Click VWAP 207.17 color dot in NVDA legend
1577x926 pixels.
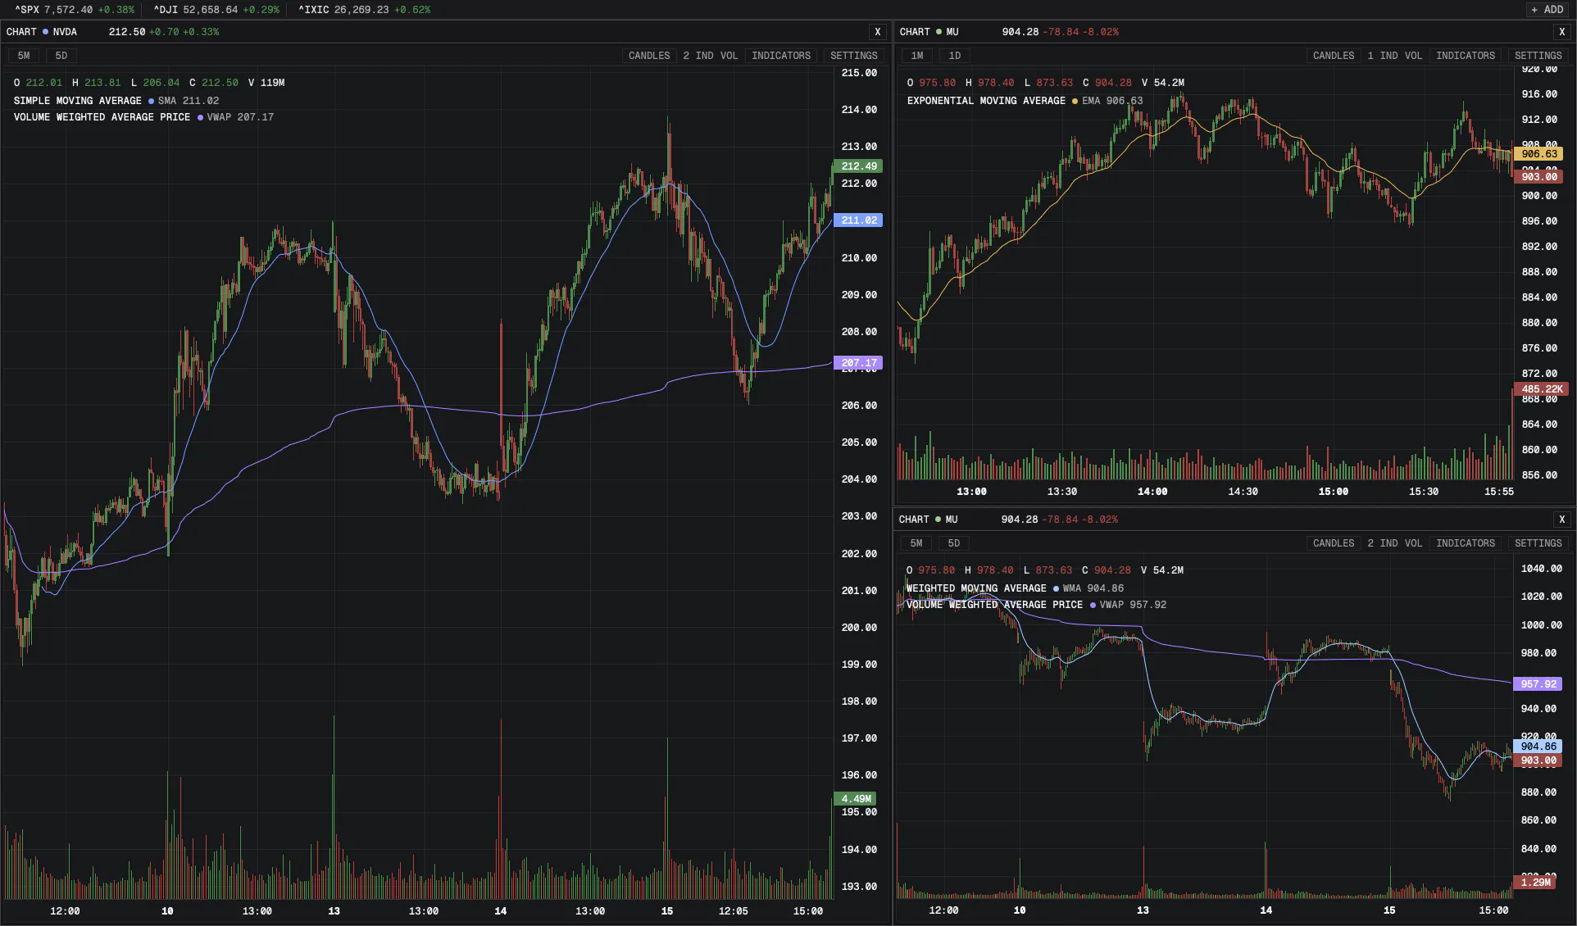click(x=200, y=118)
